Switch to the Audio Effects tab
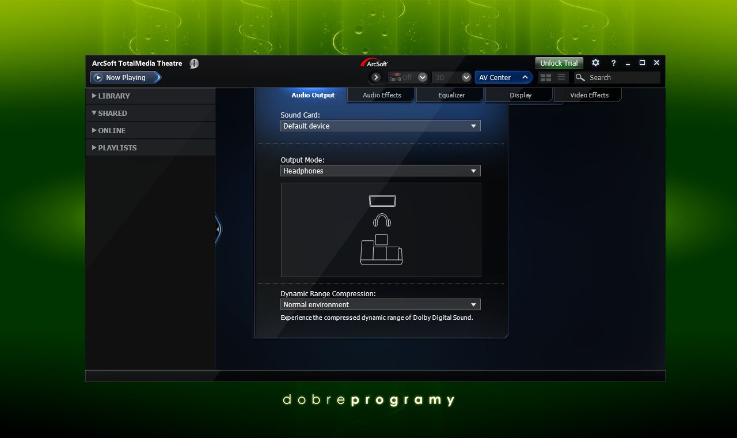This screenshot has height=438, width=737. pyautogui.click(x=382, y=95)
